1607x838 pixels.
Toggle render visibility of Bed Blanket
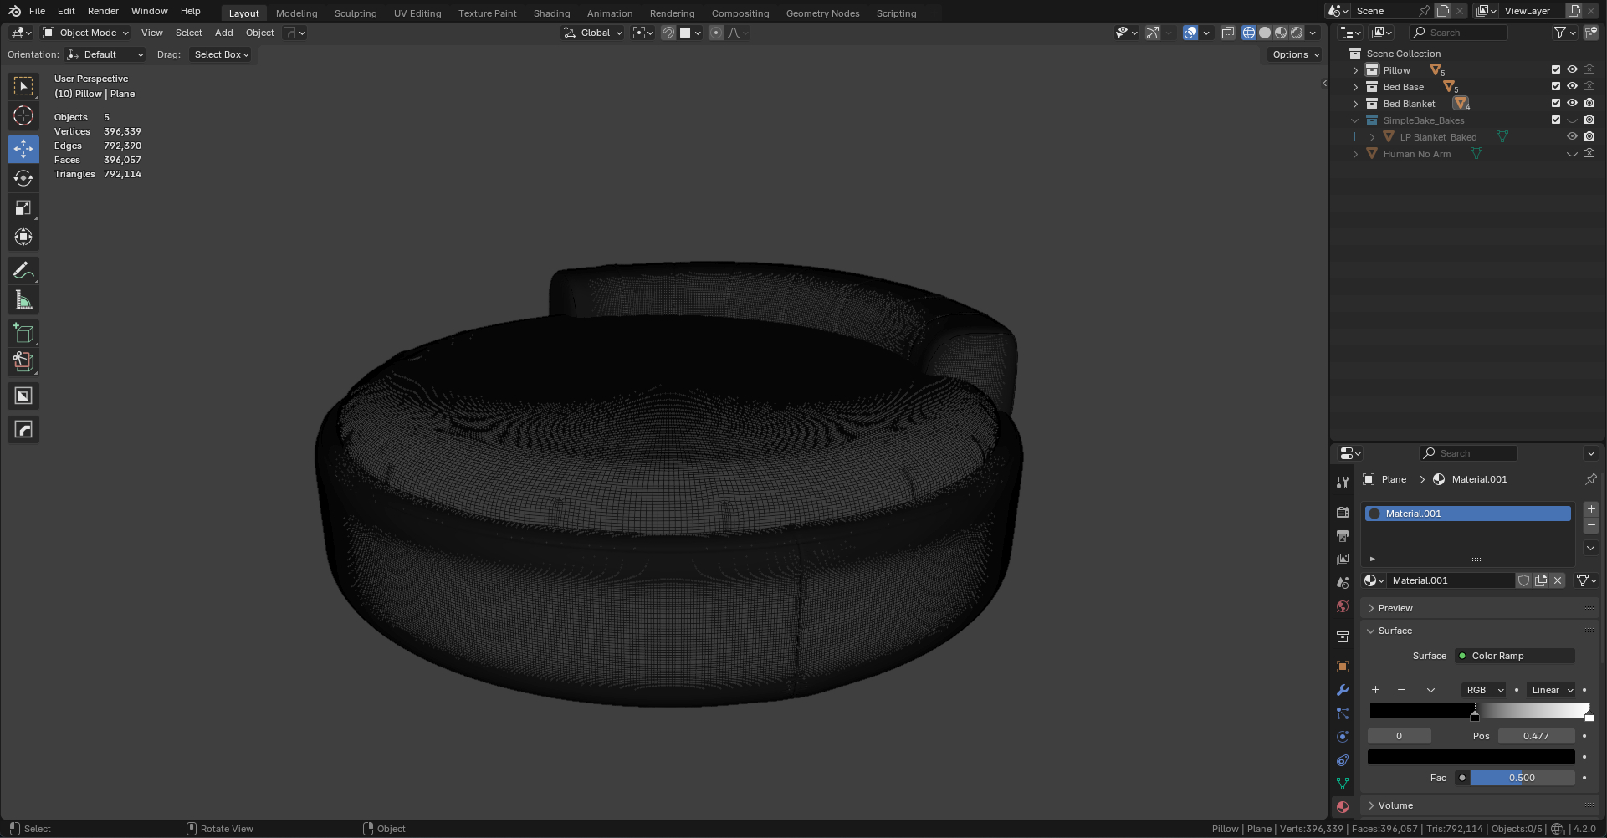point(1589,104)
